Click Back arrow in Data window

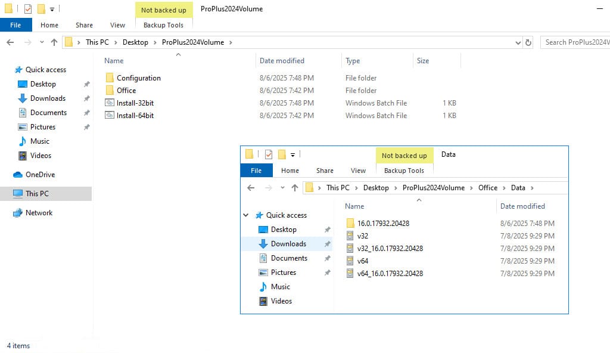pyautogui.click(x=251, y=188)
